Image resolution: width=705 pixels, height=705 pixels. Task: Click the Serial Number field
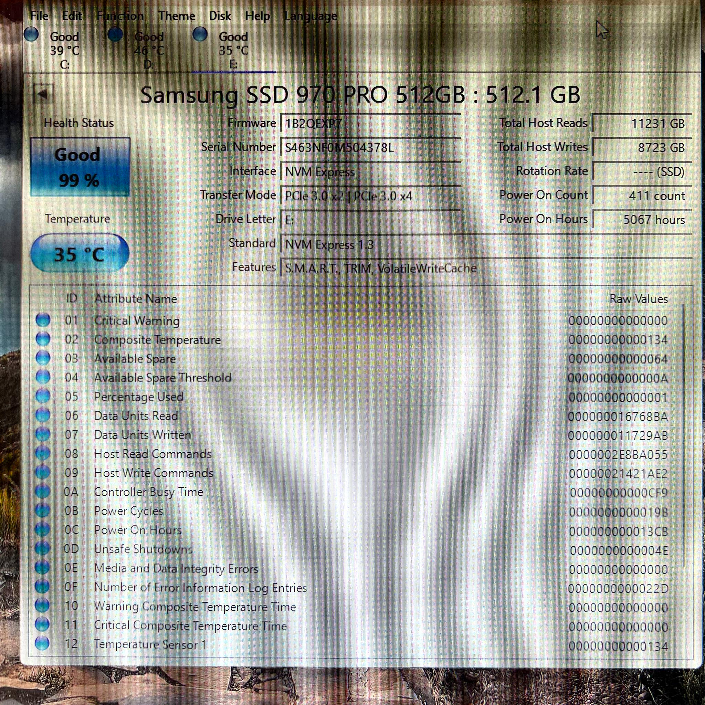370,147
